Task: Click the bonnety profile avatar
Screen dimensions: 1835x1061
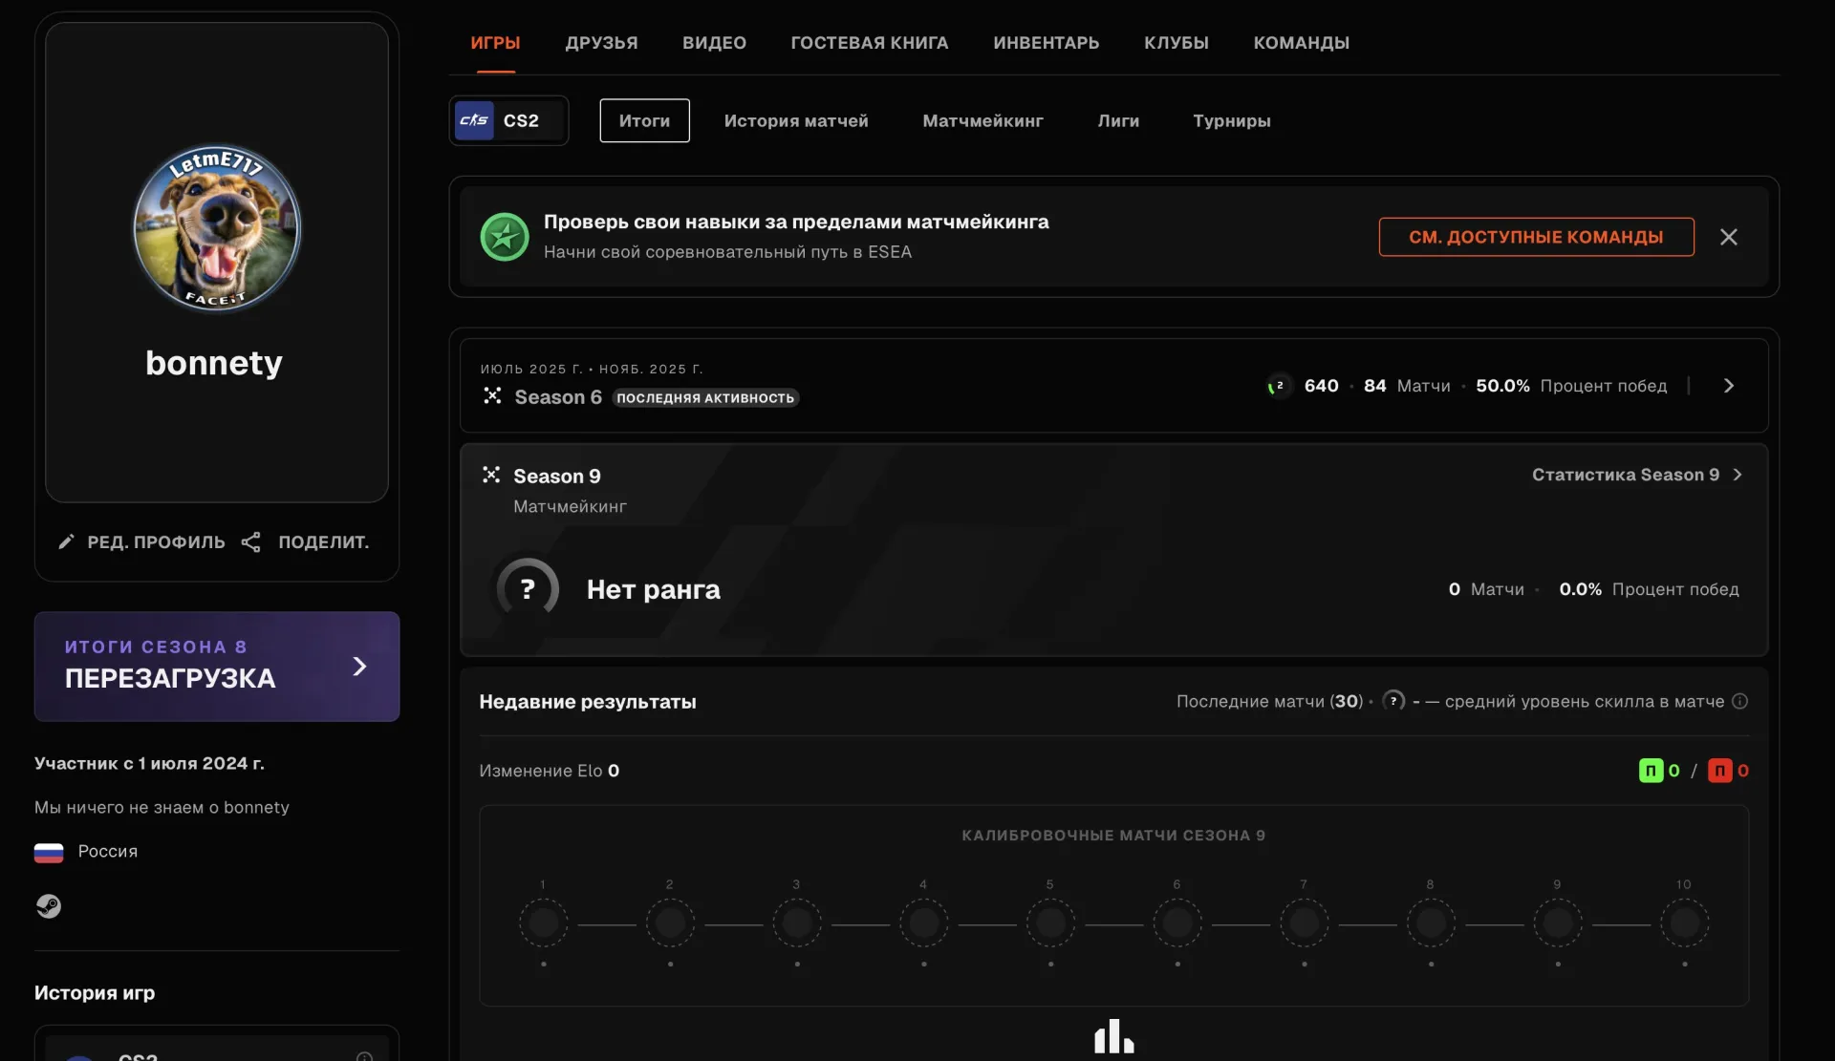Action: click(217, 228)
